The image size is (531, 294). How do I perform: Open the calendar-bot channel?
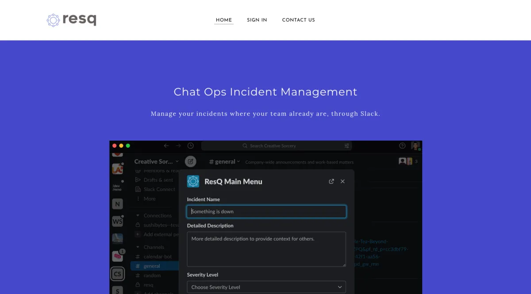(x=154, y=256)
